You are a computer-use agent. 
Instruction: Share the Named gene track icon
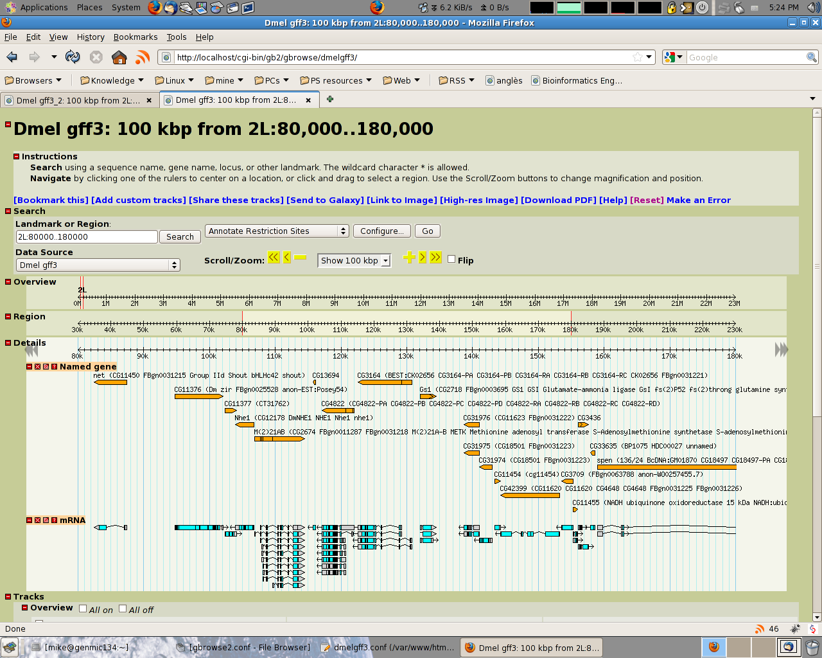(46, 367)
